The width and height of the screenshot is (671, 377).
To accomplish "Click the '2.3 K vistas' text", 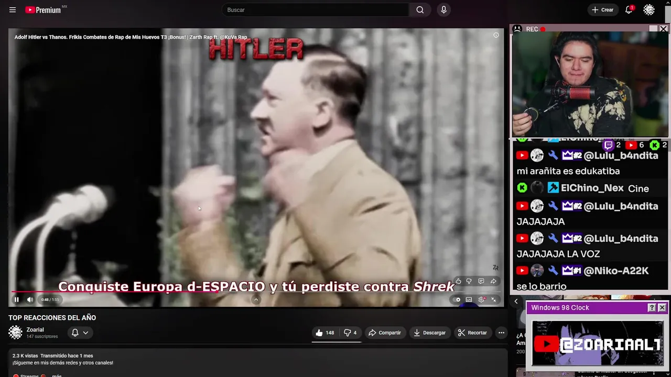I will click(25, 356).
